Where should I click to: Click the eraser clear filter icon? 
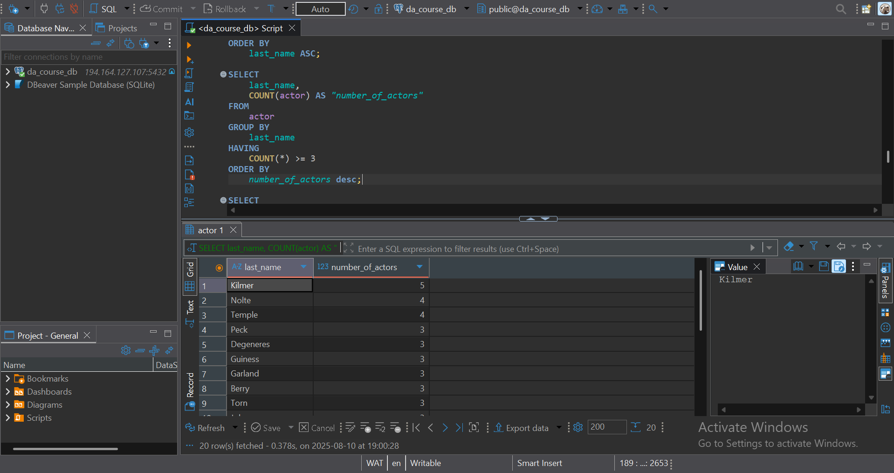coord(789,246)
